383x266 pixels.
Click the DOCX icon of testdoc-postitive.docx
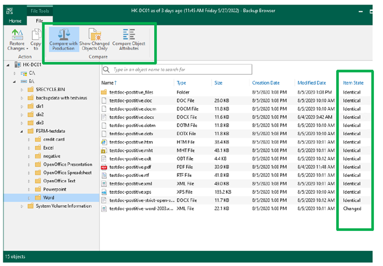[x=104, y=117]
